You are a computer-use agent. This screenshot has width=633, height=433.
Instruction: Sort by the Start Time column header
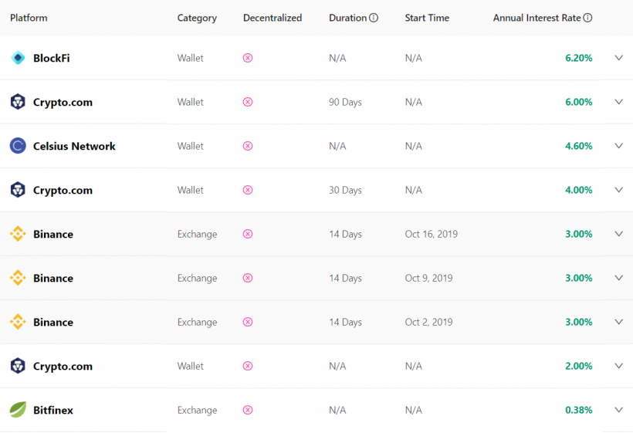(426, 18)
